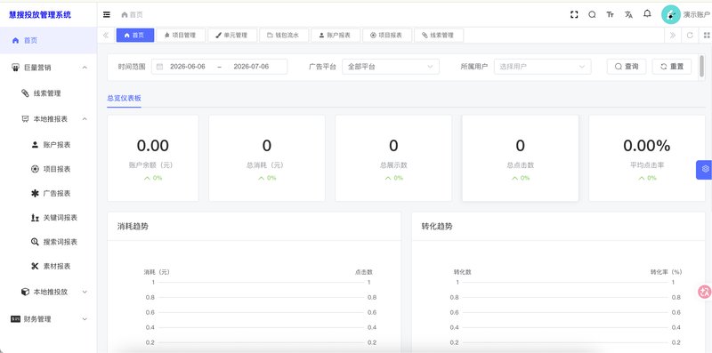Open the header search magnifier icon

592,14
